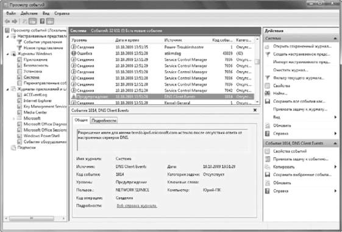
Task: Click the upper Обновить refresh icon
Action: point(268,125)
